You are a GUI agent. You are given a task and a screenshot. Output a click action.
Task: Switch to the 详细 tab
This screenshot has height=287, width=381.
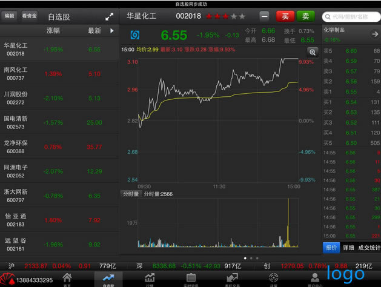coord(348,248)
